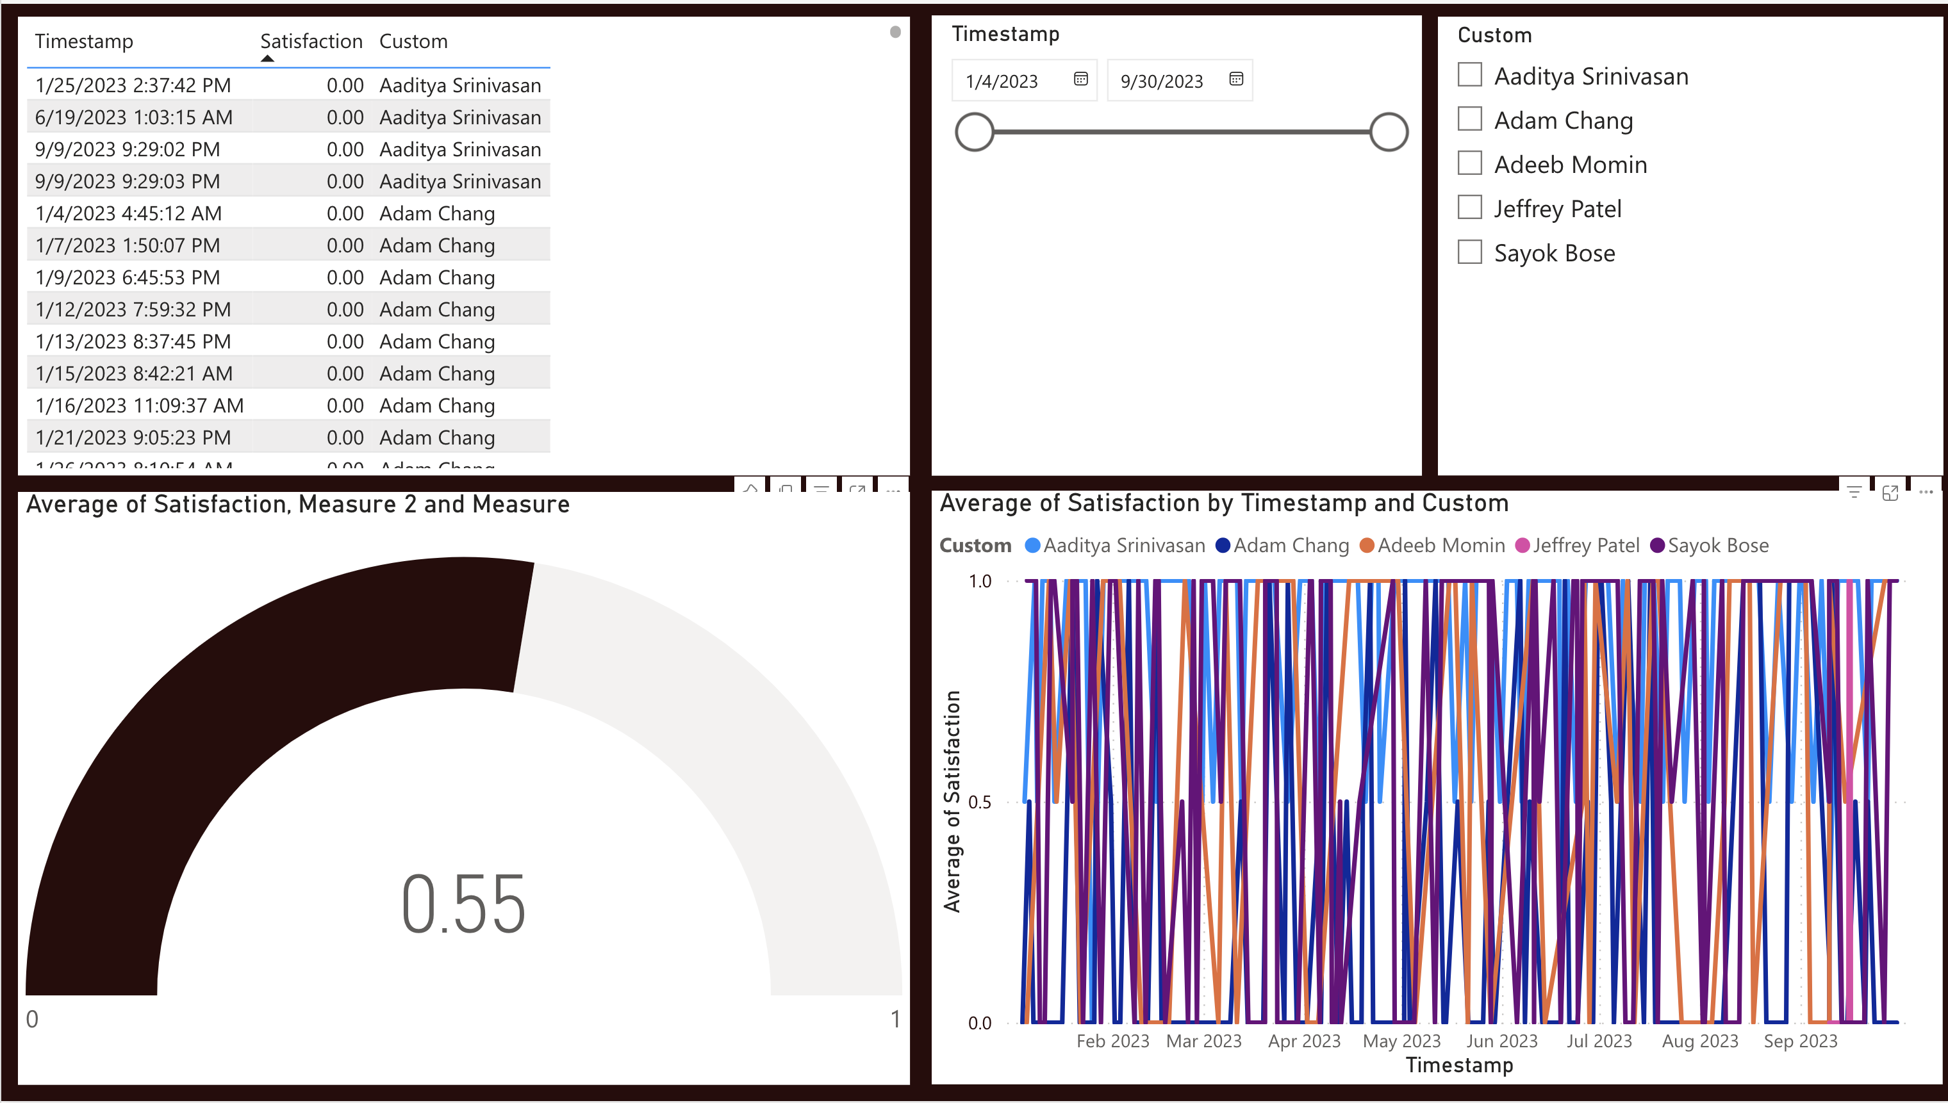Click the left handle of Timestamp slider

975,132
